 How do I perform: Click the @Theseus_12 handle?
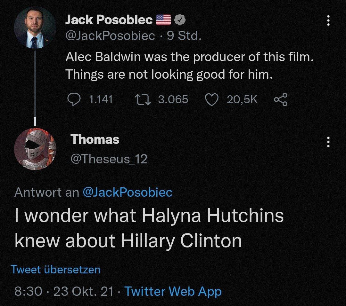pos(109,159)
